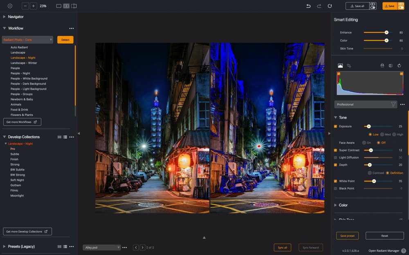The width and height of the screenshot is (409, 255).
Task: Open Workflow panel three-dot menu
Action: (x=72, y=29)
